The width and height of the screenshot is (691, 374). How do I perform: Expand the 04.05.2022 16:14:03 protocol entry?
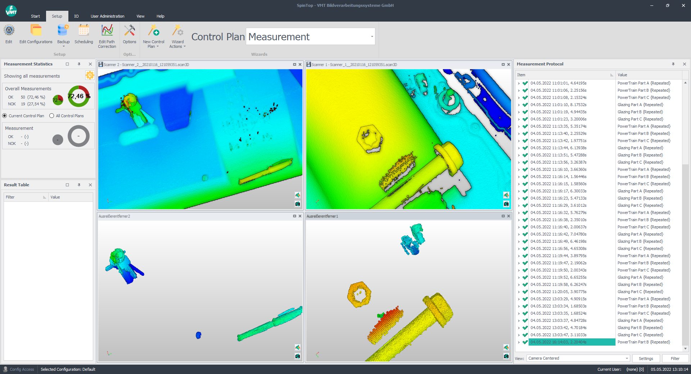(x=518, y=342)
